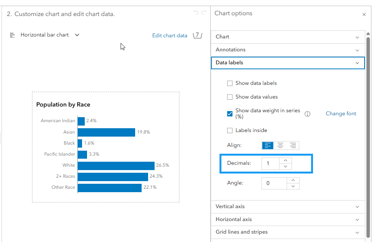The image size is (376, 242).
Task: Click the horizontal bar chart type icon
Action: tap(13, 35)
